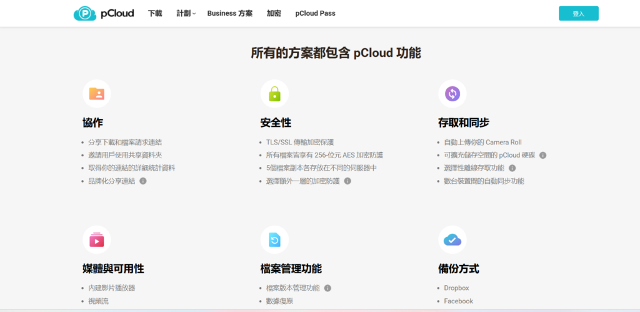
Task: Click 自動上傳你的 Camera Roll item
Action: coord(483,143)
